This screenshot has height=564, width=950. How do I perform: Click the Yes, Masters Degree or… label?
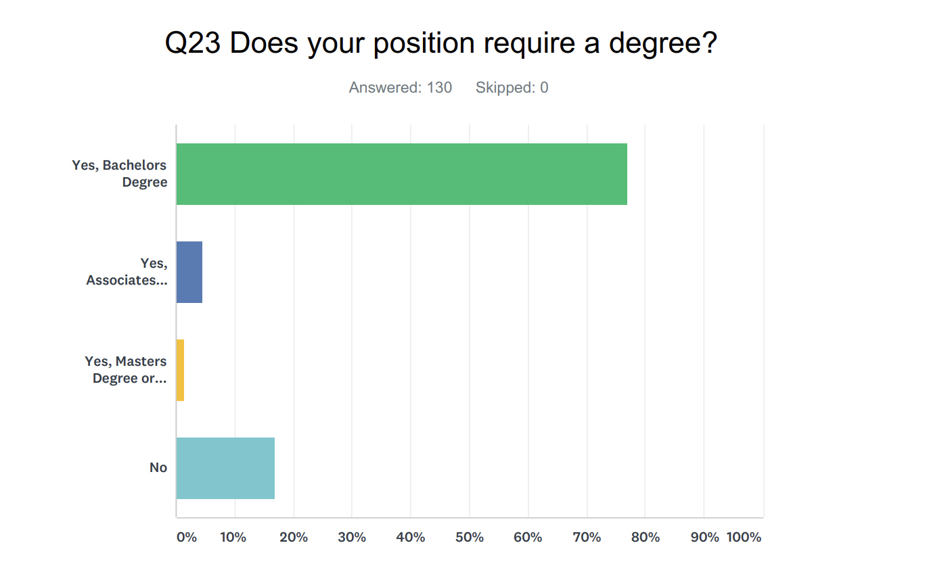(x=126, y=370)
